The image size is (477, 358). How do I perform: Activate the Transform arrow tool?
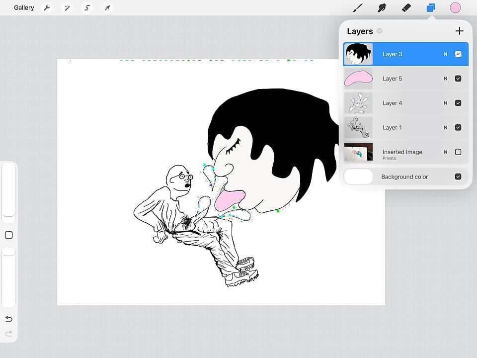point(107,7)
